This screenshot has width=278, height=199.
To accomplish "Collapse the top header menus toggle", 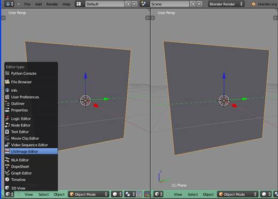I will coord(19,4).
